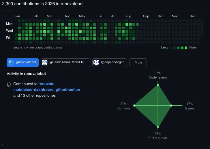Open the renovate repository link
The image size is (210, 149).
[x=46, y=84]
